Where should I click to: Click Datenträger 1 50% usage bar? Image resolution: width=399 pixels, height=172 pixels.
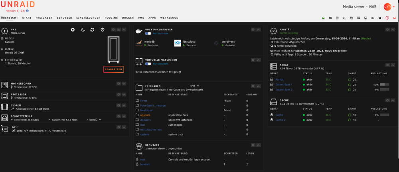click(385, 85)
